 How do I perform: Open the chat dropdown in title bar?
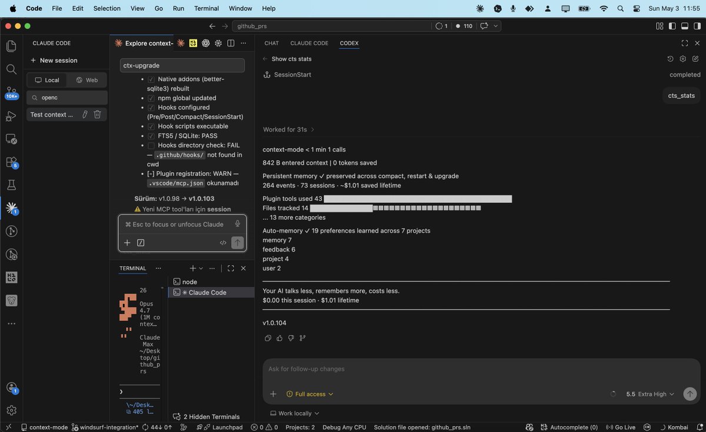[496, 26]
